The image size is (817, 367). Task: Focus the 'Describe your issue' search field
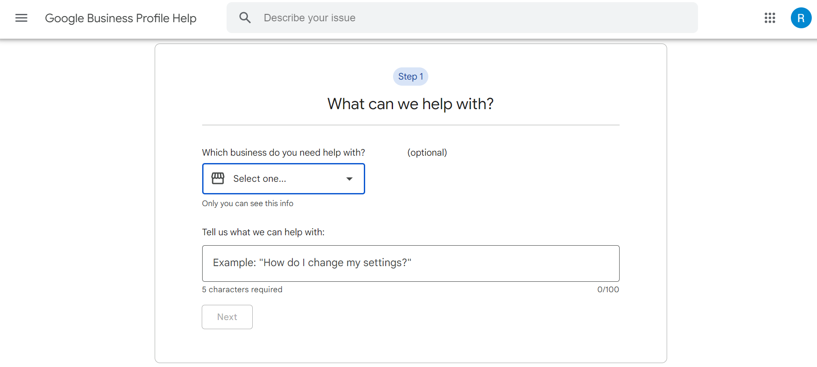[462, 18]
